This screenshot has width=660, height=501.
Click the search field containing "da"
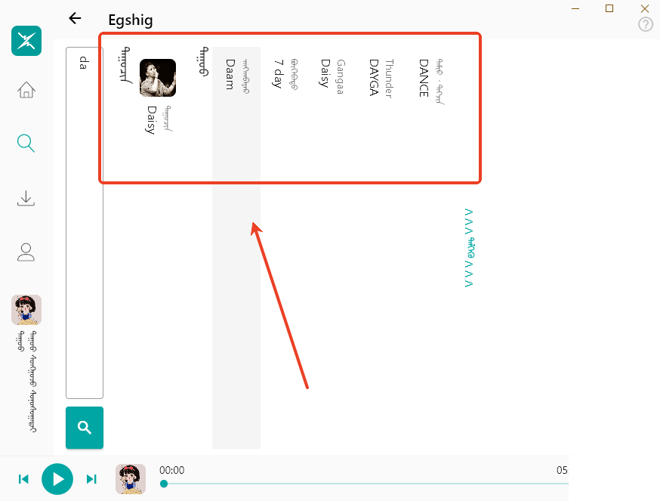85,222
